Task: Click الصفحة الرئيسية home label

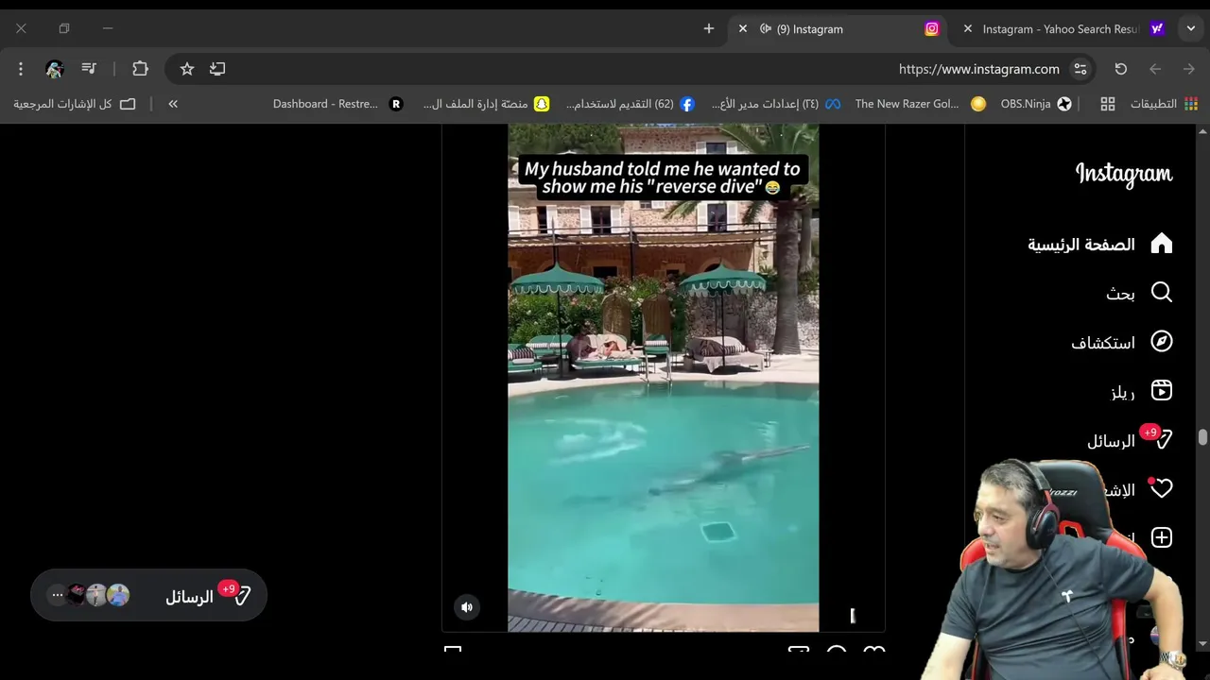Action: 1081,245
